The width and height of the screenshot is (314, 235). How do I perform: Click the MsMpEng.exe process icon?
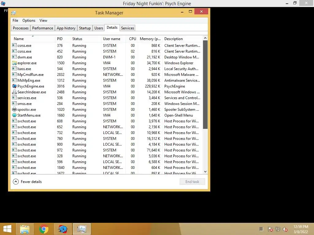coord(14,80)
